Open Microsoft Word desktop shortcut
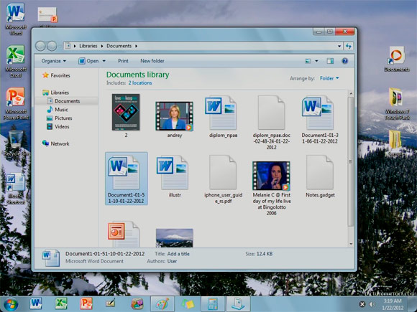Viewport: 417px width, 312px height. click(15, 19)
